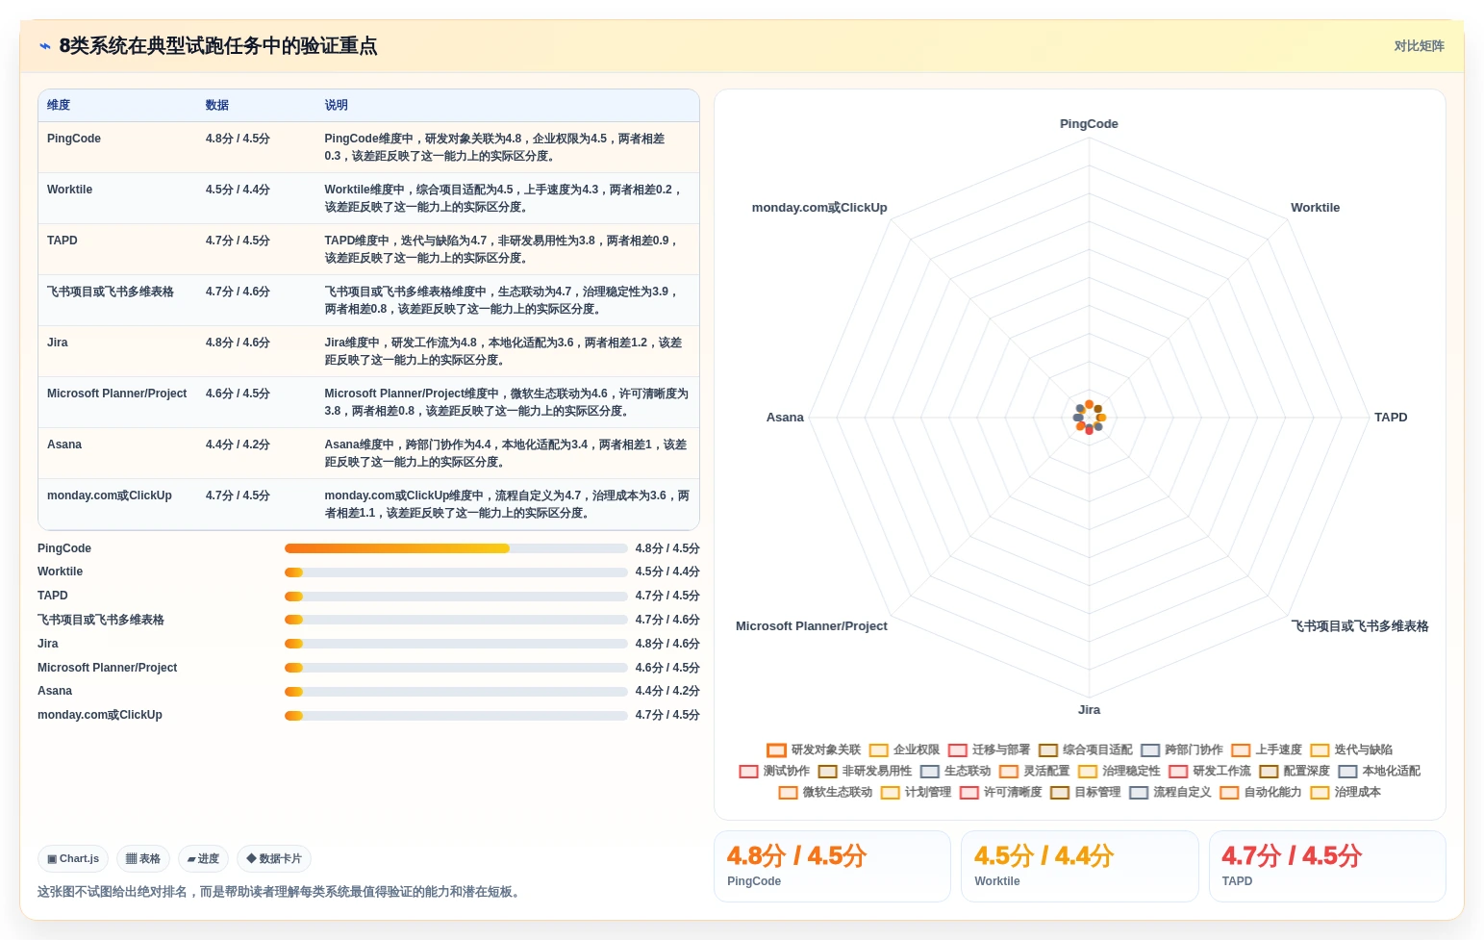Viewport: 1484px width, 940px height.
Task: Click the 治理成本 legend entry
Action: click(x=1345, y=792)
